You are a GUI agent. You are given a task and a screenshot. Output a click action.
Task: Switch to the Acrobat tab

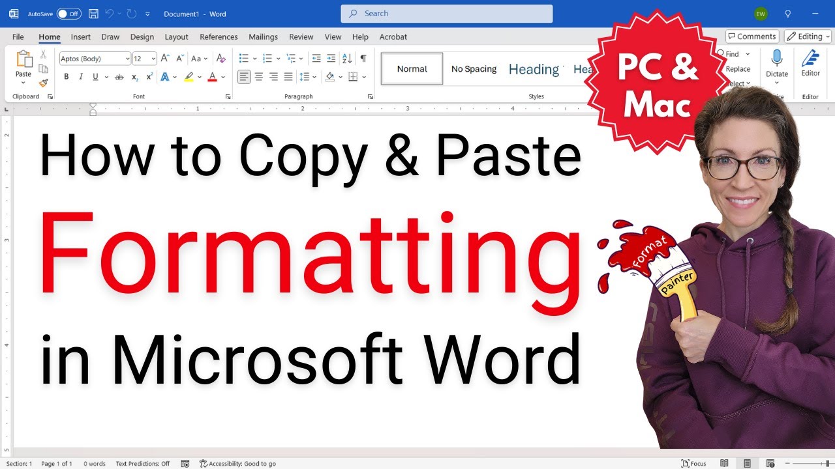(393, 37)
